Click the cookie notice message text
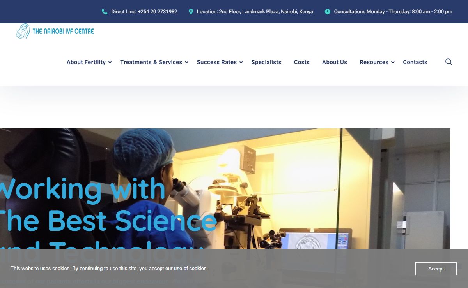The height and width of the screenshot is (288, 468). tap(109, 268)
